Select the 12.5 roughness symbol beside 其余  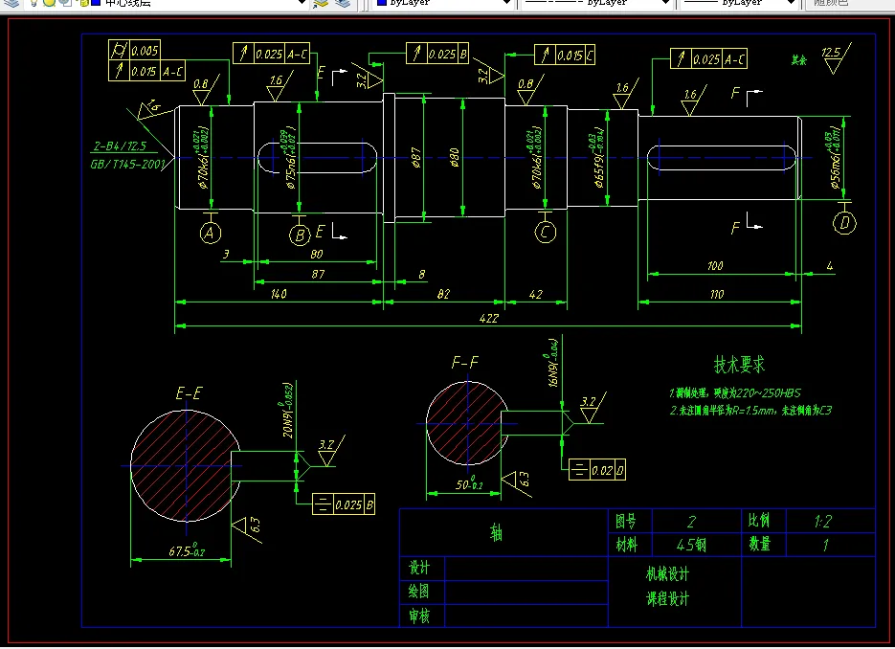tap(835, 58)
